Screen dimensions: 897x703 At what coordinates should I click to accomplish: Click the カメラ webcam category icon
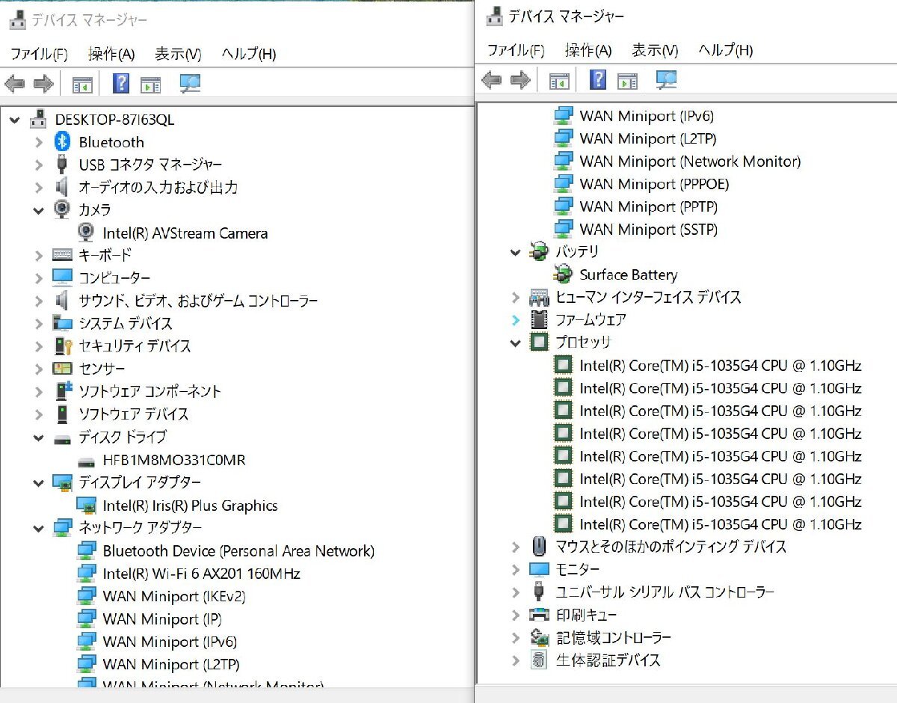click(63, 209)
